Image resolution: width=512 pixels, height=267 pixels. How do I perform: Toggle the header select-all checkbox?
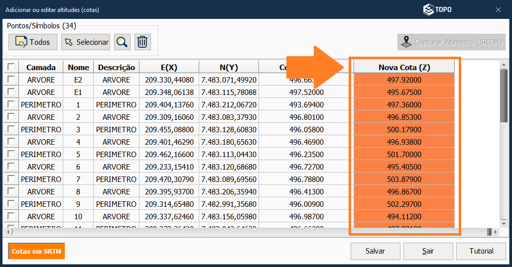coord(10,67)
